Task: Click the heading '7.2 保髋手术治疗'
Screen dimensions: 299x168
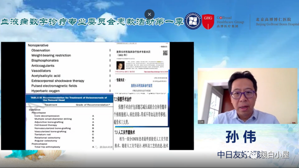Action: 123,99
